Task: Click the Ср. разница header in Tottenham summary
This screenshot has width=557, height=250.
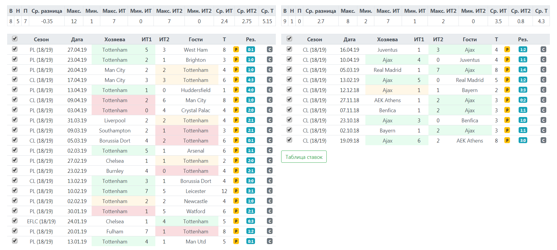Action: (47, 11)
